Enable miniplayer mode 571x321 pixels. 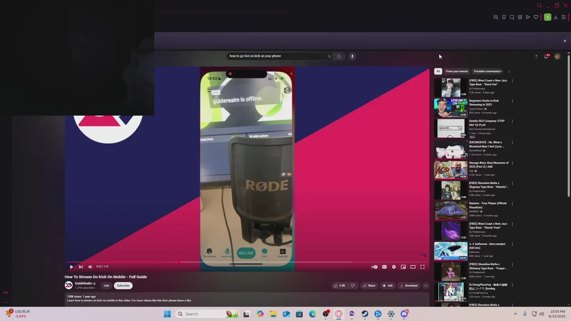point(403,267)
